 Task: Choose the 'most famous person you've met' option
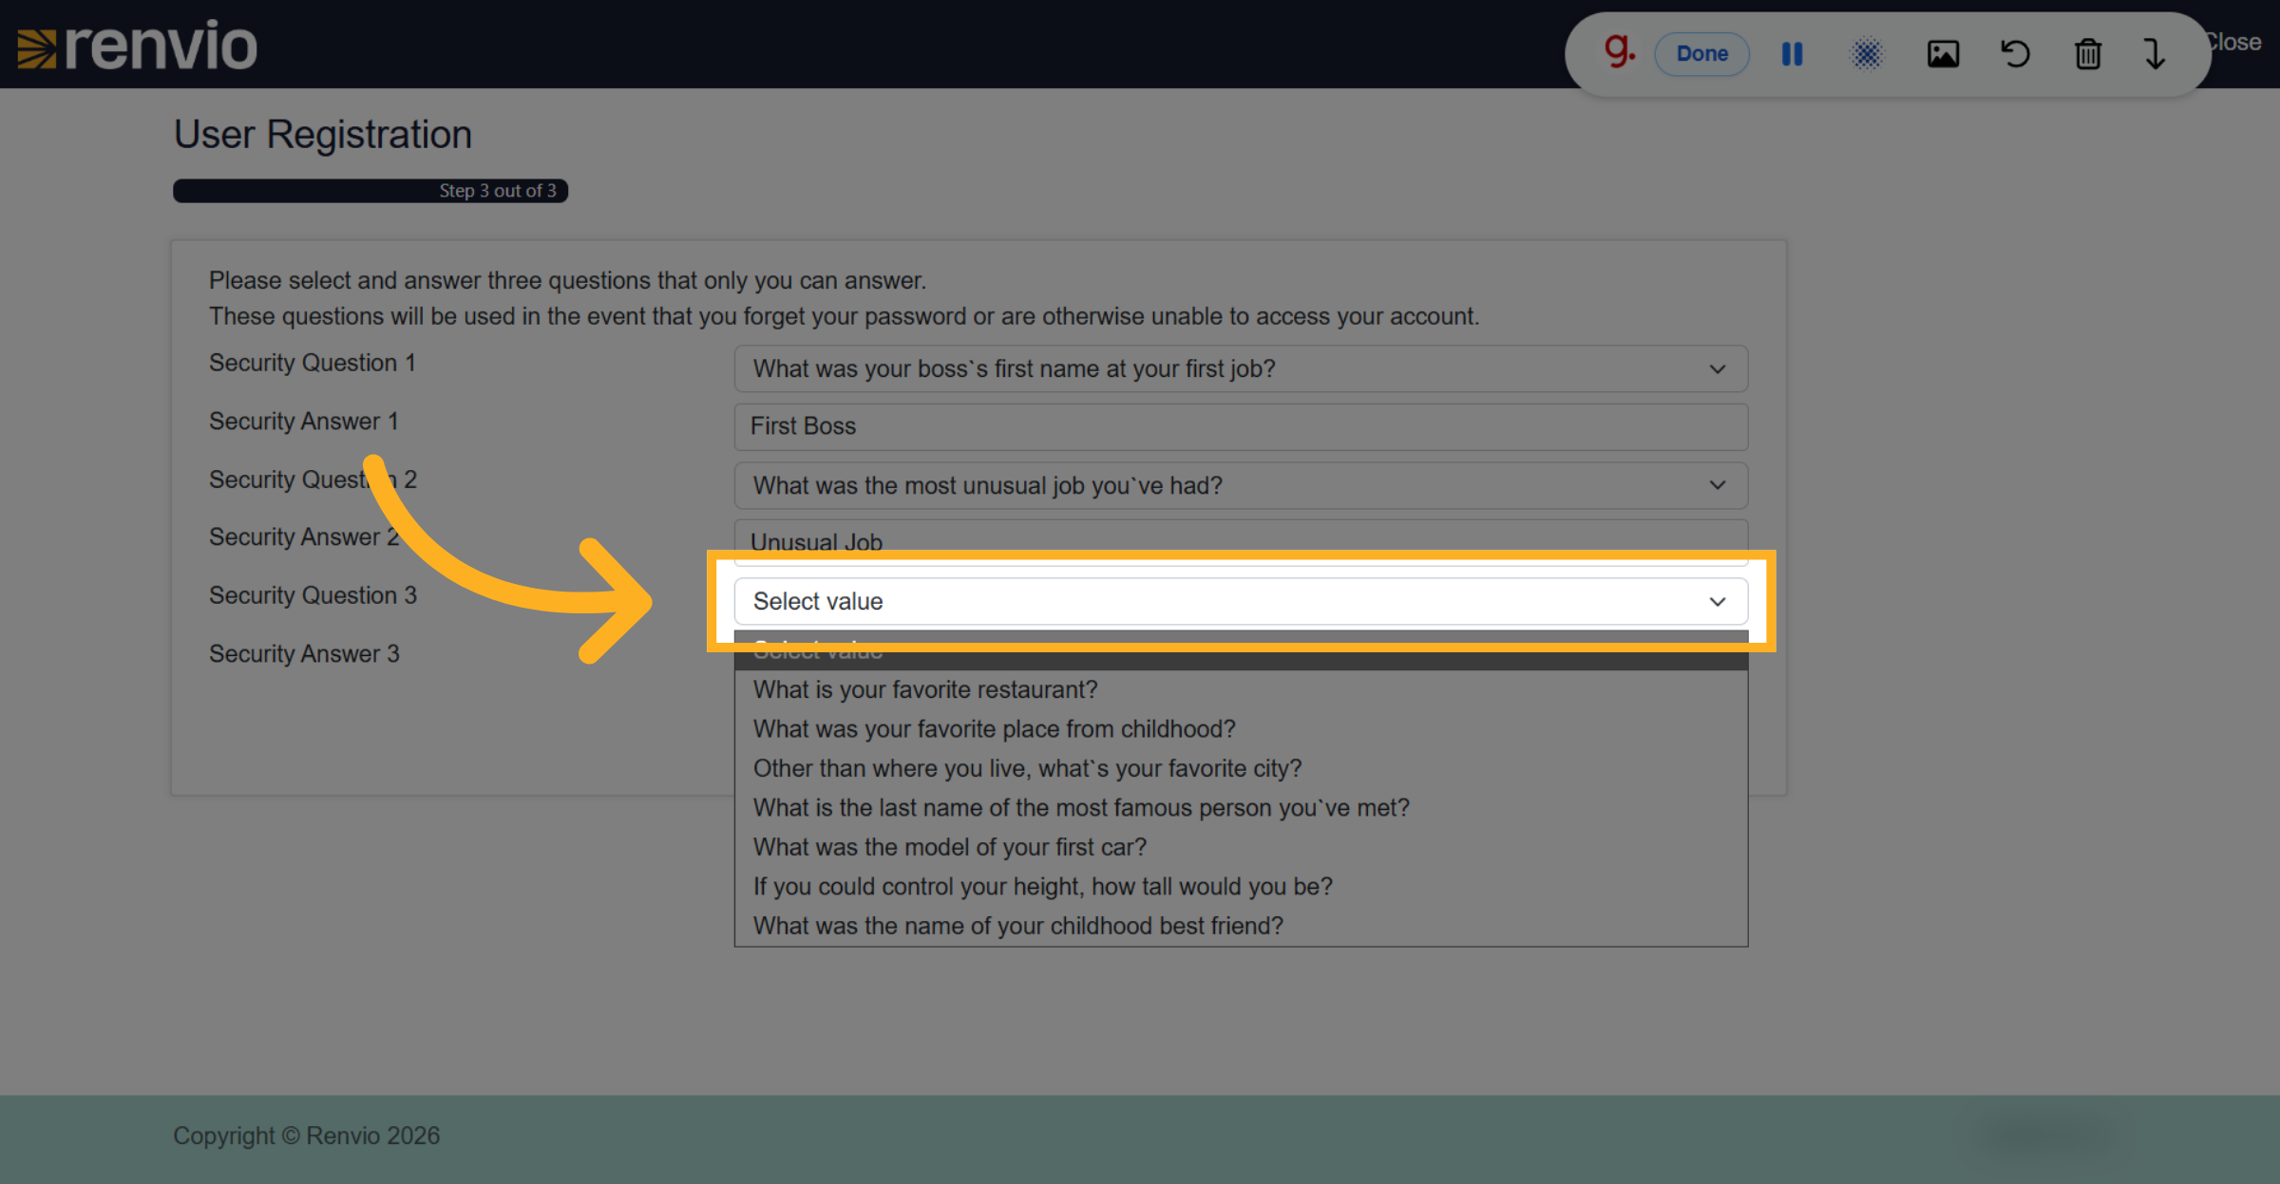tap(1241, 808)
